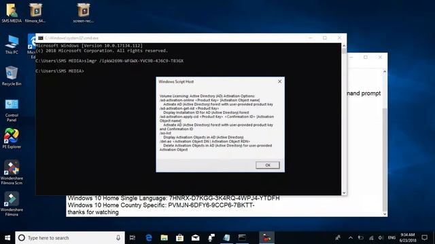Click the cmd window scroll down arrow
435x244 pixels.
344,192
